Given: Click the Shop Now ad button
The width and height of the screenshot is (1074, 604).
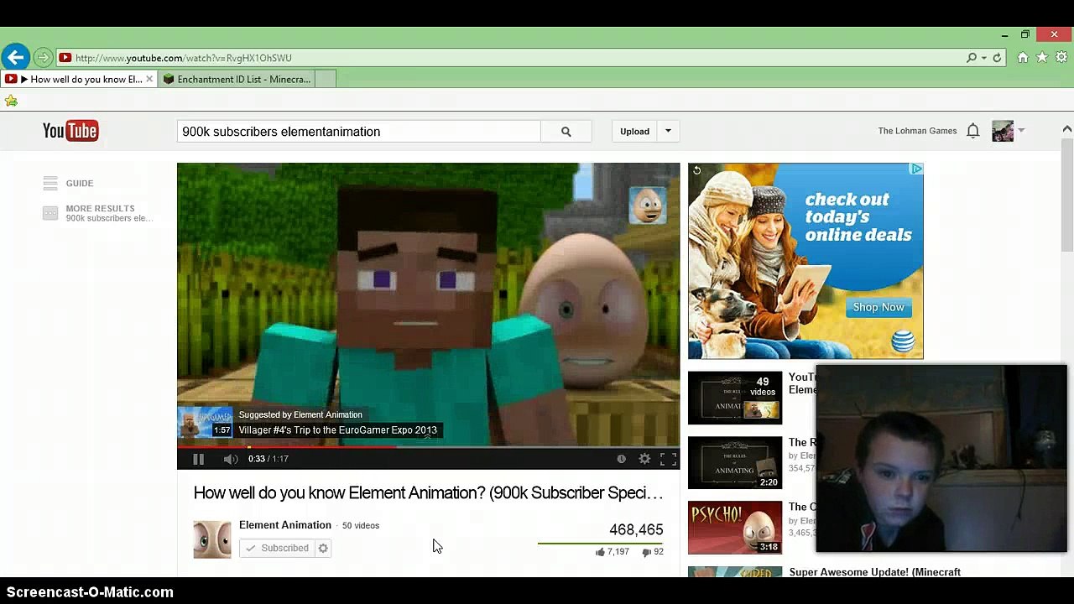Looking at the screenshot, I should click(x=878, y=307).
